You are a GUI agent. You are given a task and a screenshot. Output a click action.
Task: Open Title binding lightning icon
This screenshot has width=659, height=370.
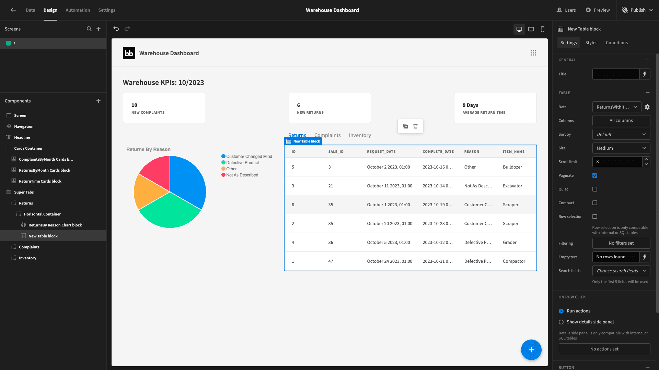pyautogui.click(x=645, y=74)
